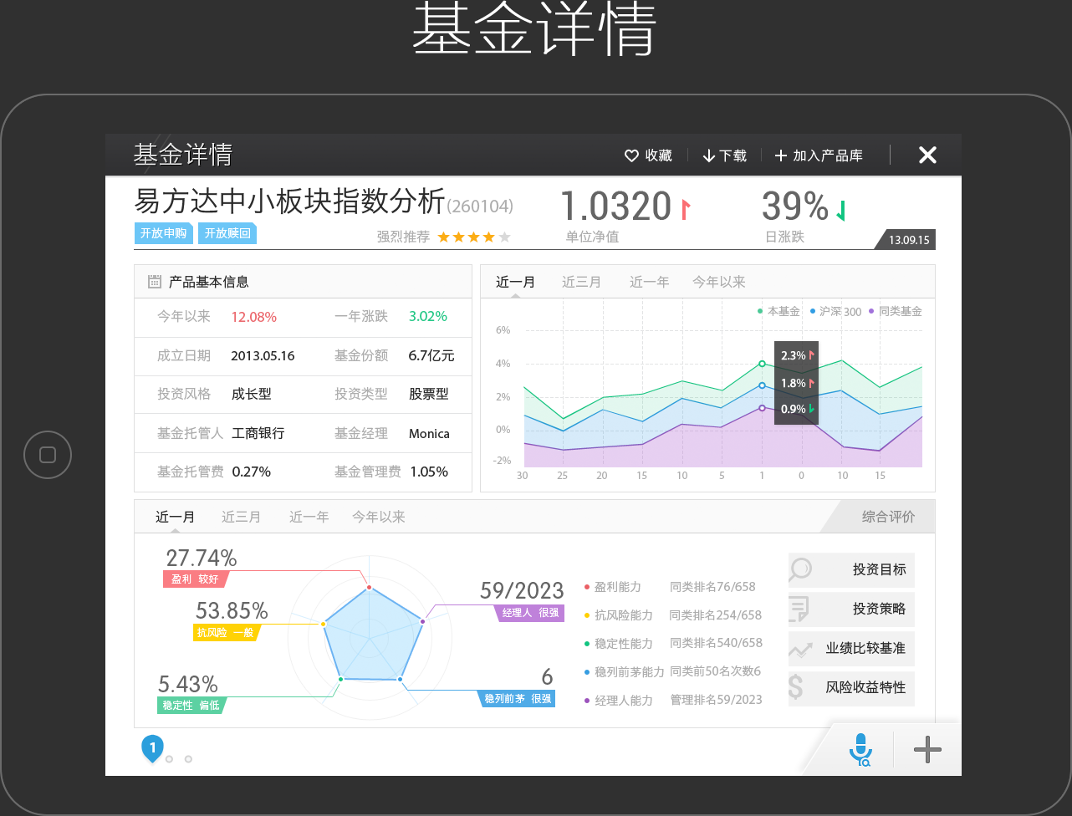Viewport: 1072px width, 816px height.
Task: Switch chart to 近一年 tab
Action: pos(649,282)
